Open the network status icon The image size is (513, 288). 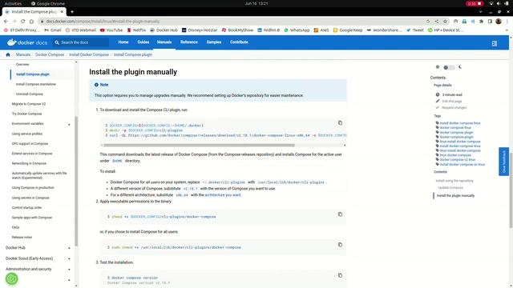pos(491,3)
